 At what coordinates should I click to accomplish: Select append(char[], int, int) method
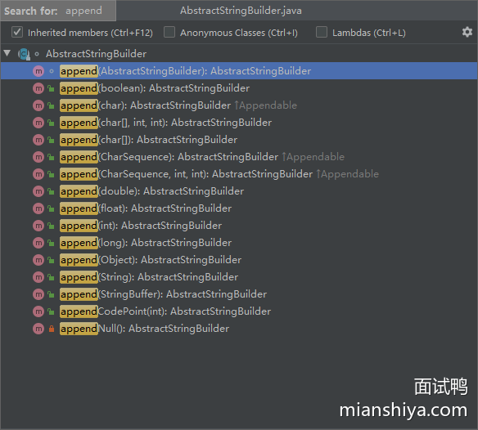(x=165, y=123)
